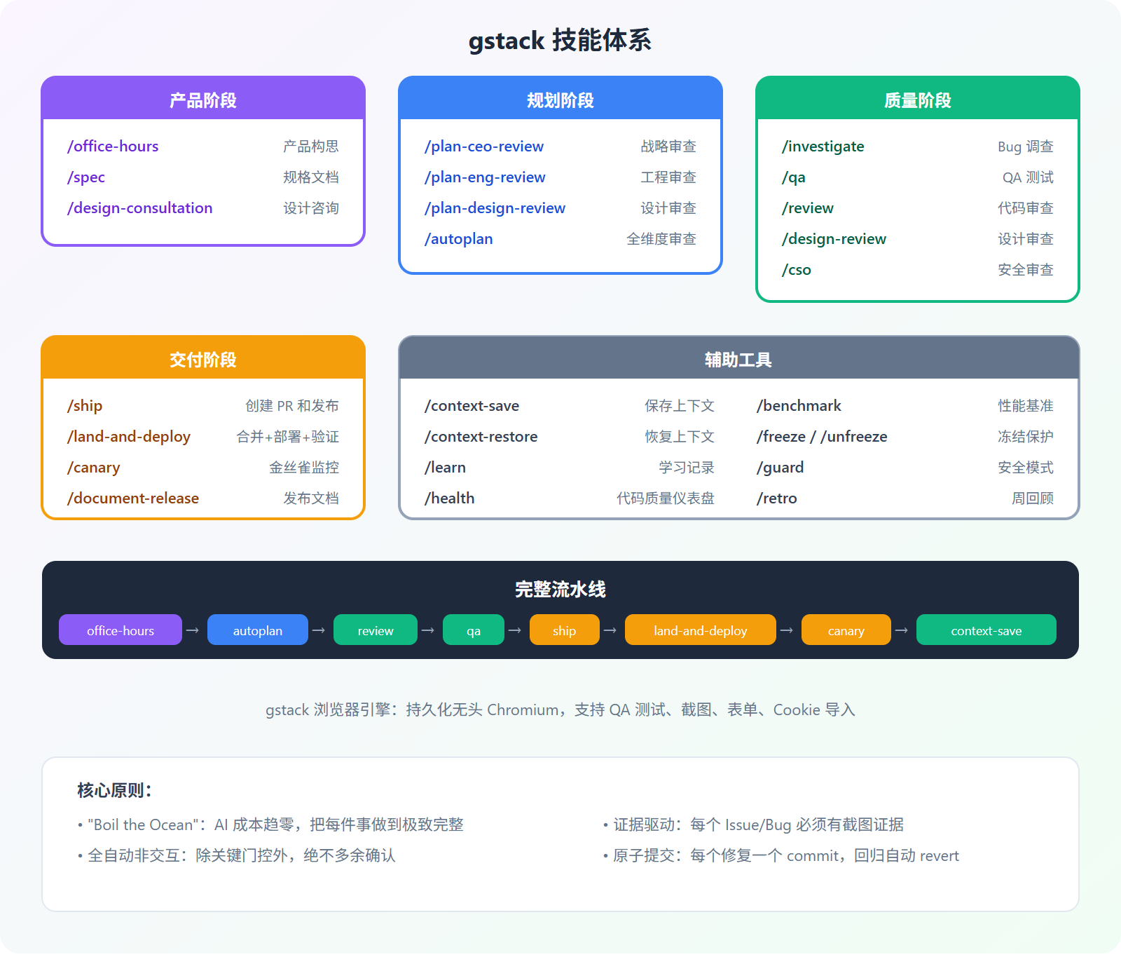Choose the qa step in the pipeline
This screenshot has width=1121, height=957.
(x=474, y=630)
